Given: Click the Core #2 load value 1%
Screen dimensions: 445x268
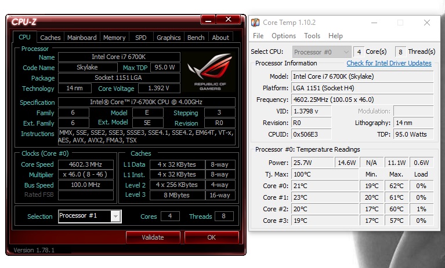Looking at the screenshot, I should coord(421,209).
